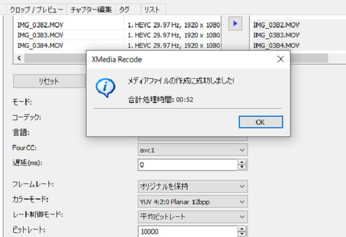
Task: Click the リセット button
Action: tap(49, 81)
